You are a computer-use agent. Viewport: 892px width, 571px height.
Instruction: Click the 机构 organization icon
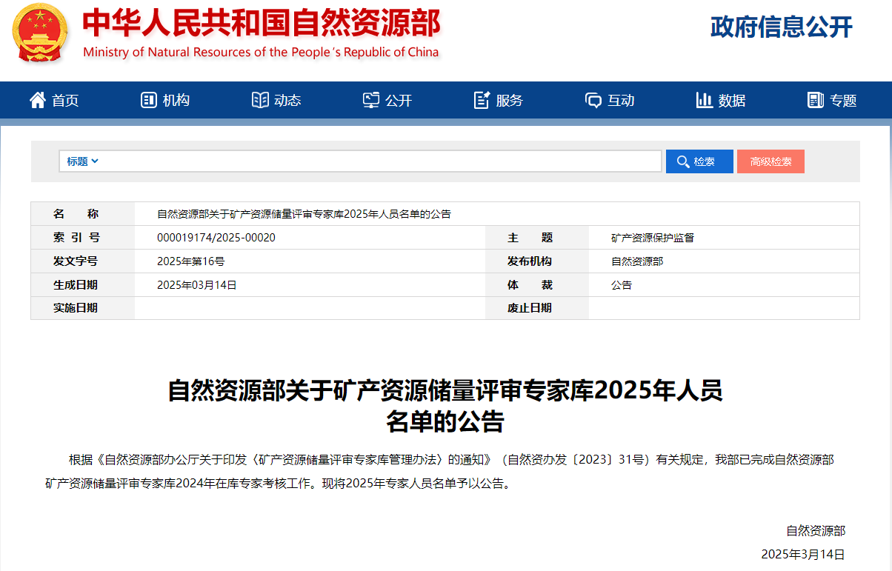[x=149, y=100]
